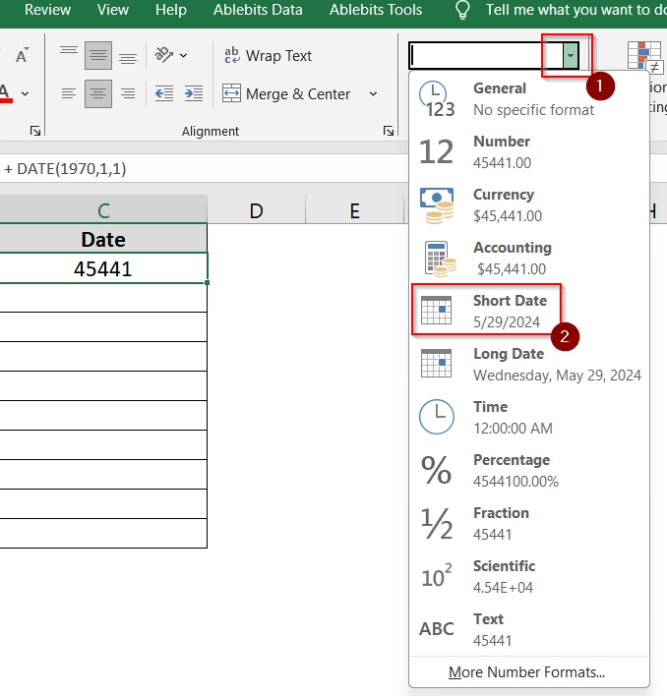Toggle Middle Align vertical alignment

[98, 55]
